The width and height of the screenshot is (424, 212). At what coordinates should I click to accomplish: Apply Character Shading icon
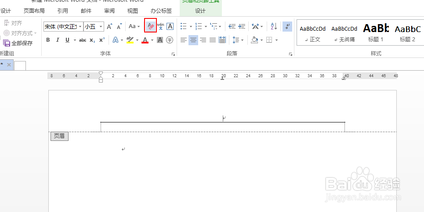(x=160, y=40)
